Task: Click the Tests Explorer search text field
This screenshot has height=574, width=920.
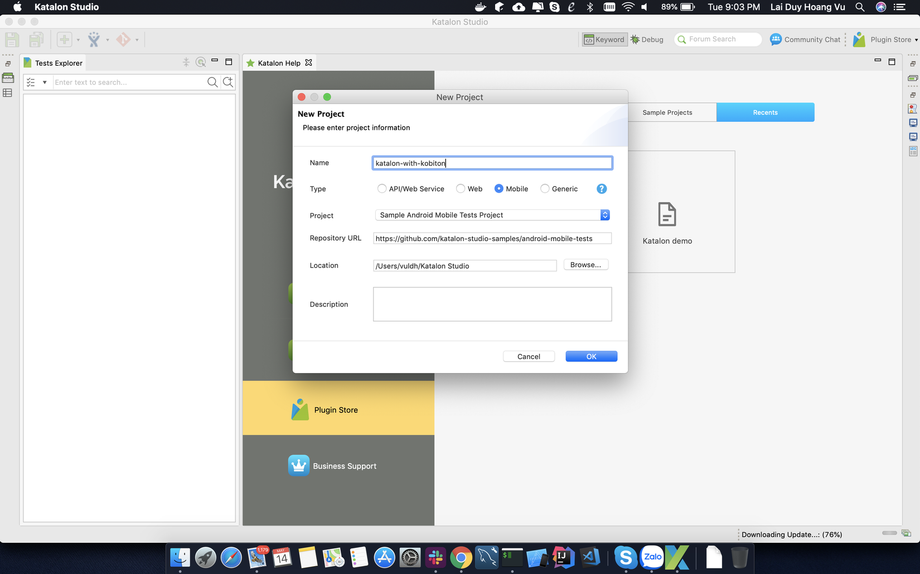Action: click(x=129, y=82)
